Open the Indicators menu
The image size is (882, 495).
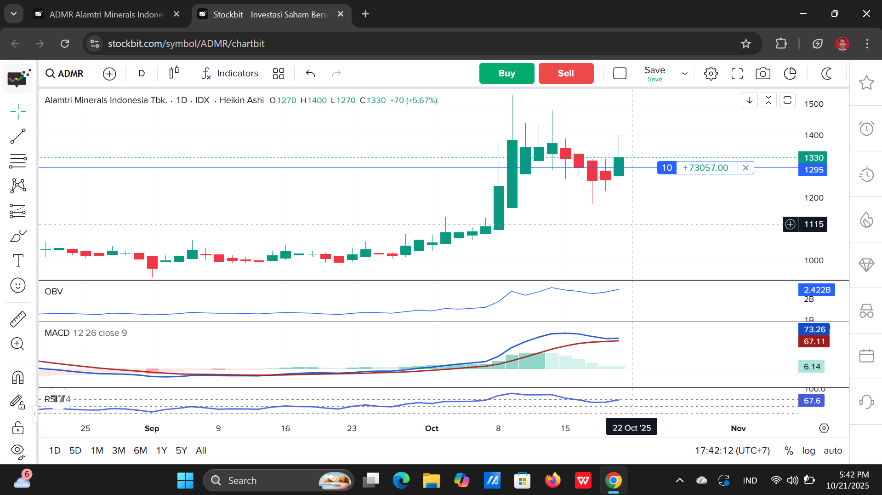pos(230,74)
